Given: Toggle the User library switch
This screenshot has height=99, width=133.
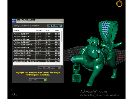Looking at the screenshot, I should 58,26.
